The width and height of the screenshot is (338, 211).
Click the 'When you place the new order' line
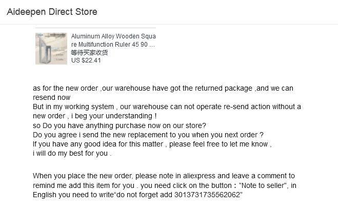click(163, 176)
